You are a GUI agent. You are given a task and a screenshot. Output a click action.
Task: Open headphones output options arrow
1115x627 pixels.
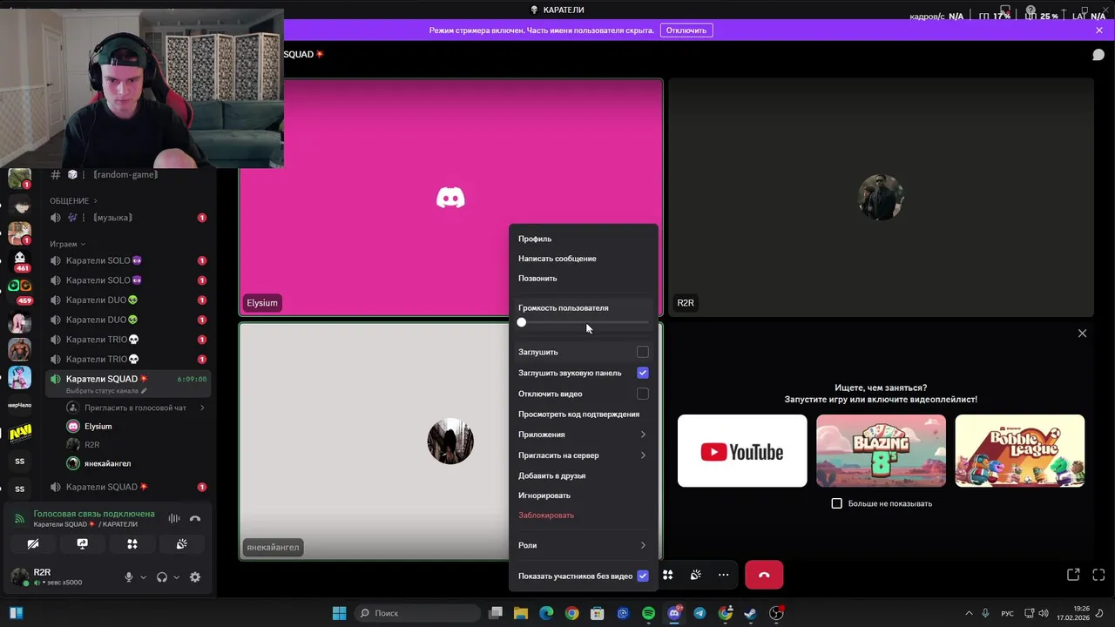pyautogui.click(x=177, y=577)
